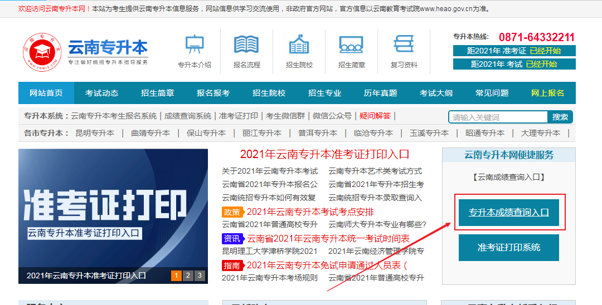
Task: Open the 报名流程 book icon
Action: [x=246, y=45]
